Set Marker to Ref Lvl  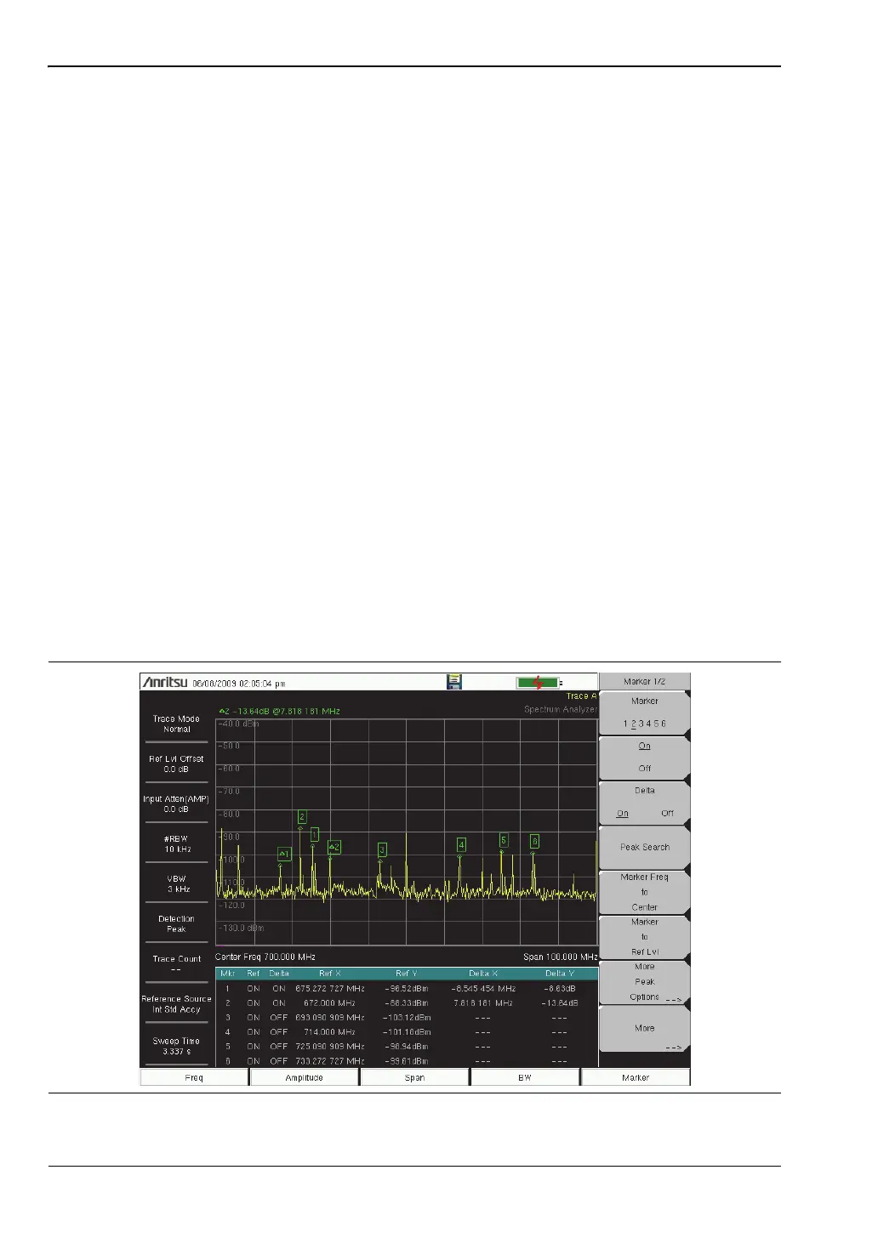coord(644,937)
